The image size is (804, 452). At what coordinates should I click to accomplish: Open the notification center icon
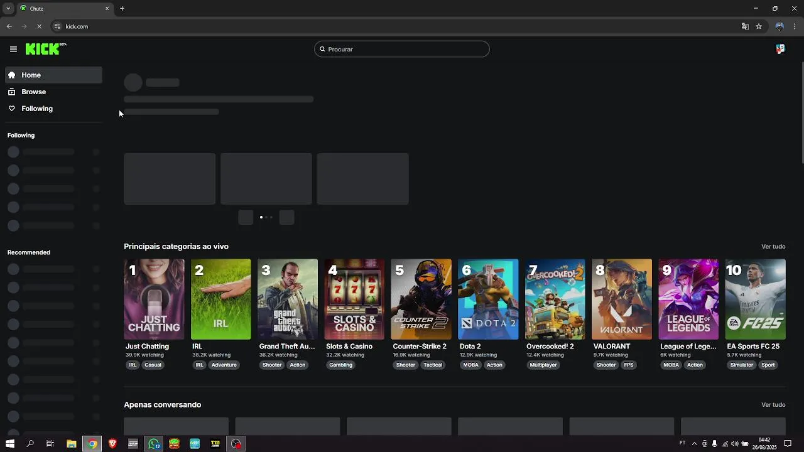tap(788, 444)
